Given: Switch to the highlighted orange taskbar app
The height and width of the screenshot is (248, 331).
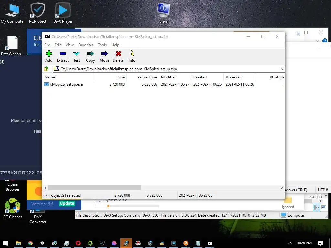Looking at the screenshot, I should point(126,243).
